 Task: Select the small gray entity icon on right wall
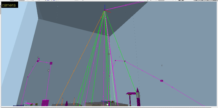click(162, 65)
